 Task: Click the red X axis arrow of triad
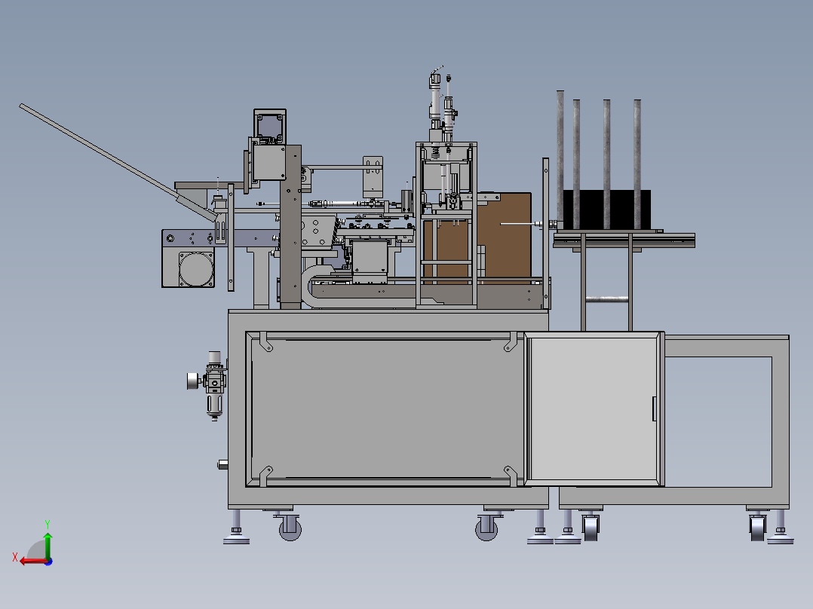click(x=33, y=562)
